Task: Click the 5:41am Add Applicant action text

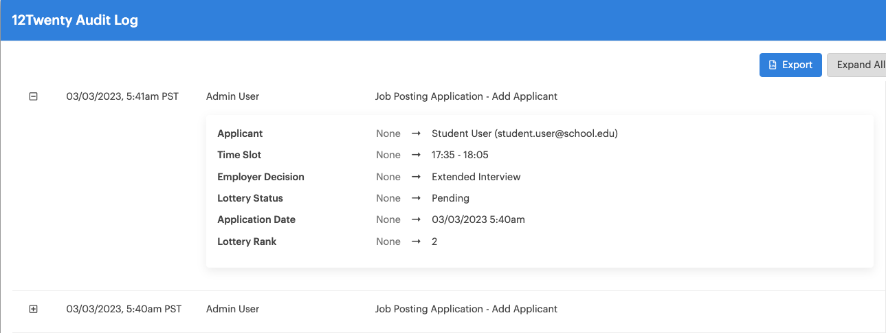Action: [466, 96]
